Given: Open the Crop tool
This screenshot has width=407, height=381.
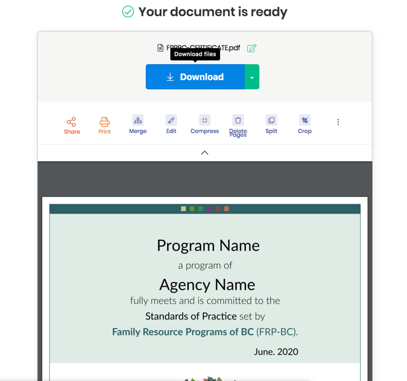Looking at the screenshot, I should click(305, 121).
